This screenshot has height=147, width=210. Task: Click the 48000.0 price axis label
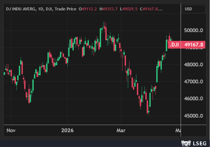coord(193,65)
